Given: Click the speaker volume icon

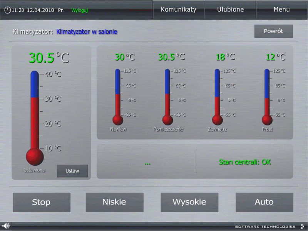Looking at the screenshot, I should pos(6,226).
